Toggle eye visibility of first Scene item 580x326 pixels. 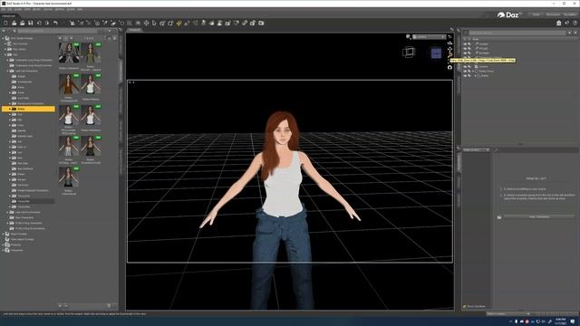pyautogui.click(x=465, y=44)
